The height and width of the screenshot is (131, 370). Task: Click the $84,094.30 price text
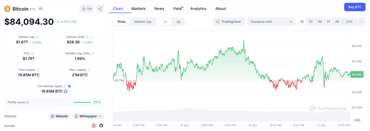point(29,22)
